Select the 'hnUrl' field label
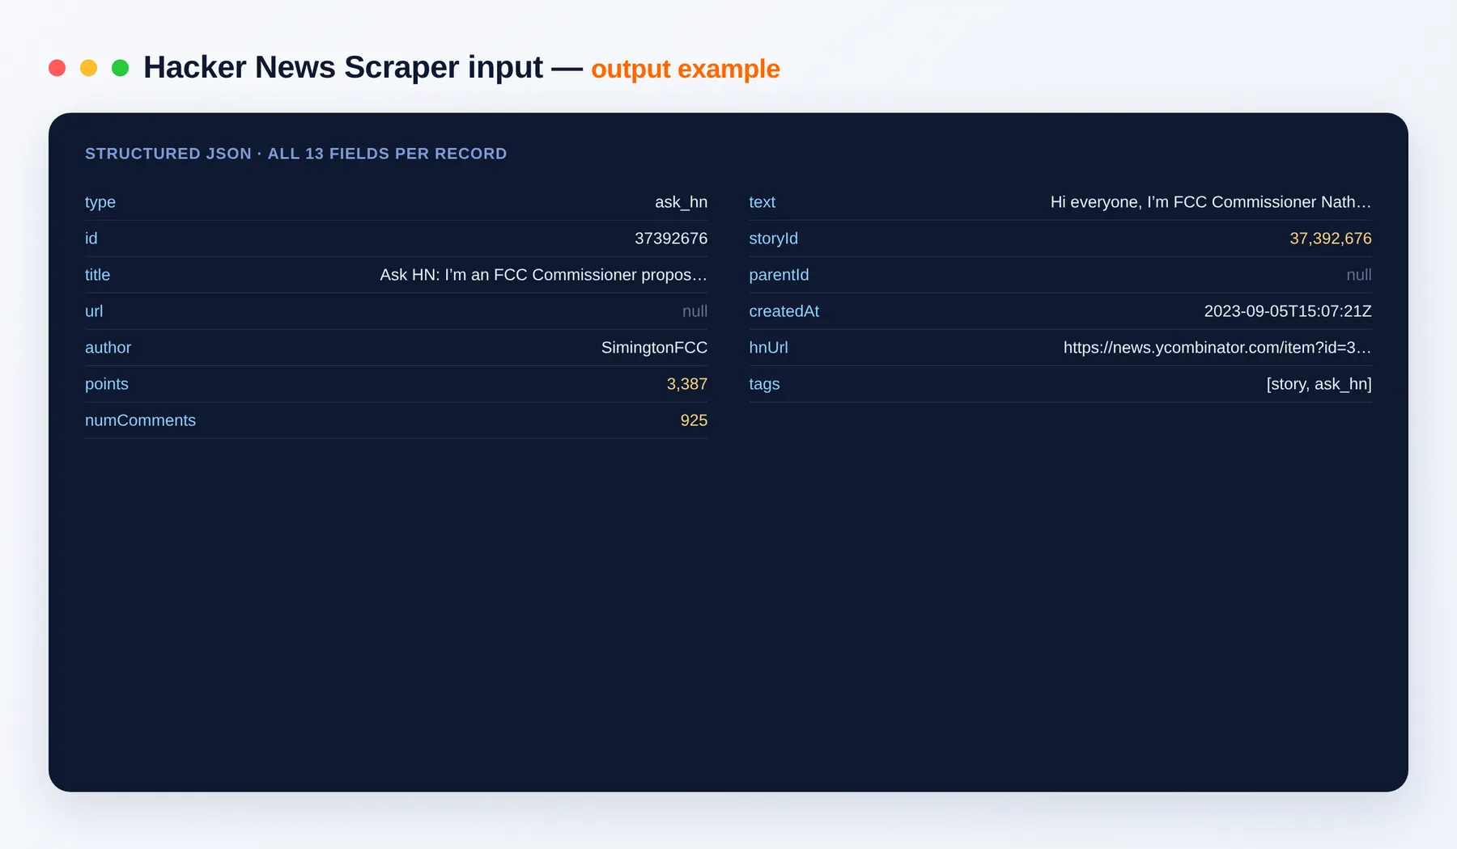This screenshot has height=849, width=1457. [769, 348]
